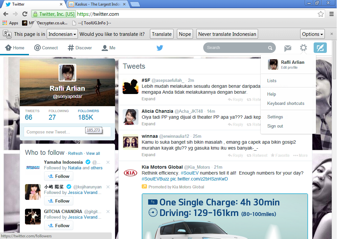Viewport: 337px width, 239px height.
Task: Reload the page with the refresh icon
Action: (x=25, y=14)
